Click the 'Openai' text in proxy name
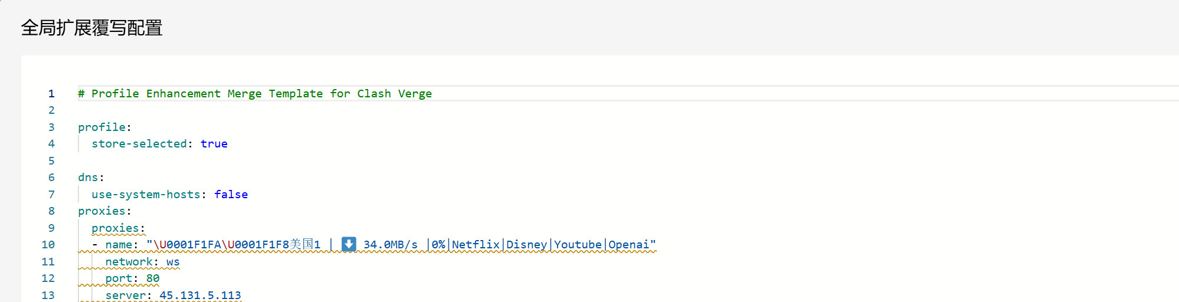 pyautogui.click(x=628, y=245)
